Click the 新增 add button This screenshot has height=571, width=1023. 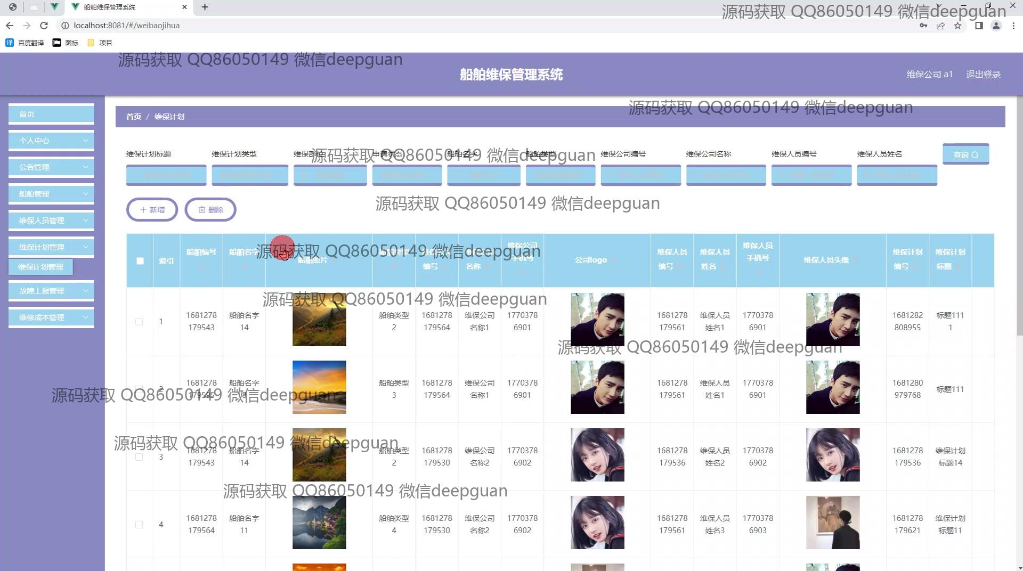(152, 210)
